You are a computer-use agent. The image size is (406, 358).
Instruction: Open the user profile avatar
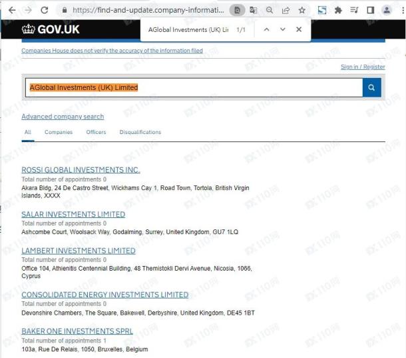pos(387,11)
